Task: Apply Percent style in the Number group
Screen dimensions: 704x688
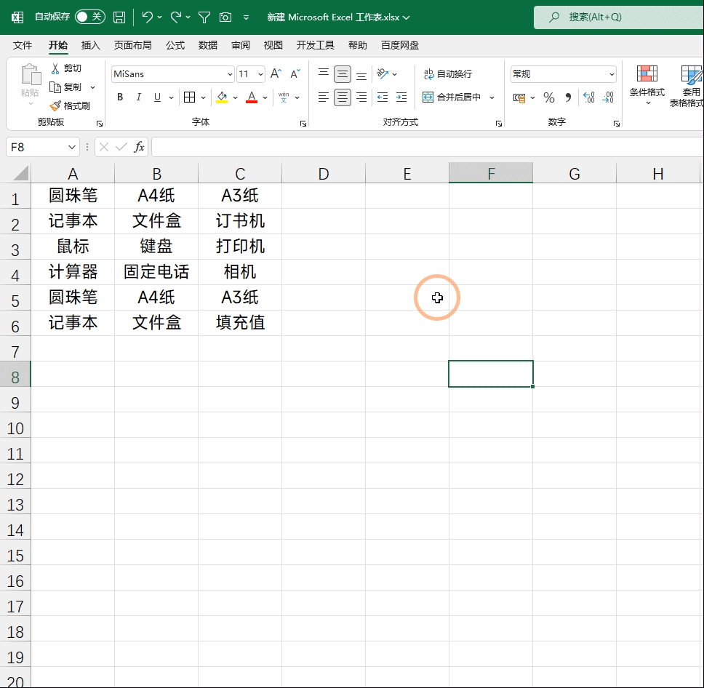Action: (548, 97)
